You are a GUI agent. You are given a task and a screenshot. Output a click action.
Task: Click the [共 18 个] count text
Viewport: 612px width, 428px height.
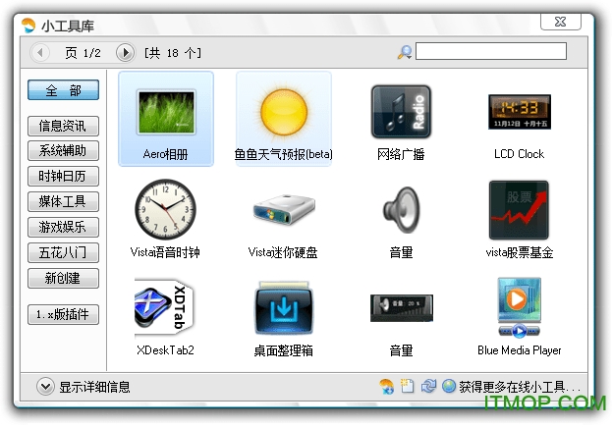(173, 53)
